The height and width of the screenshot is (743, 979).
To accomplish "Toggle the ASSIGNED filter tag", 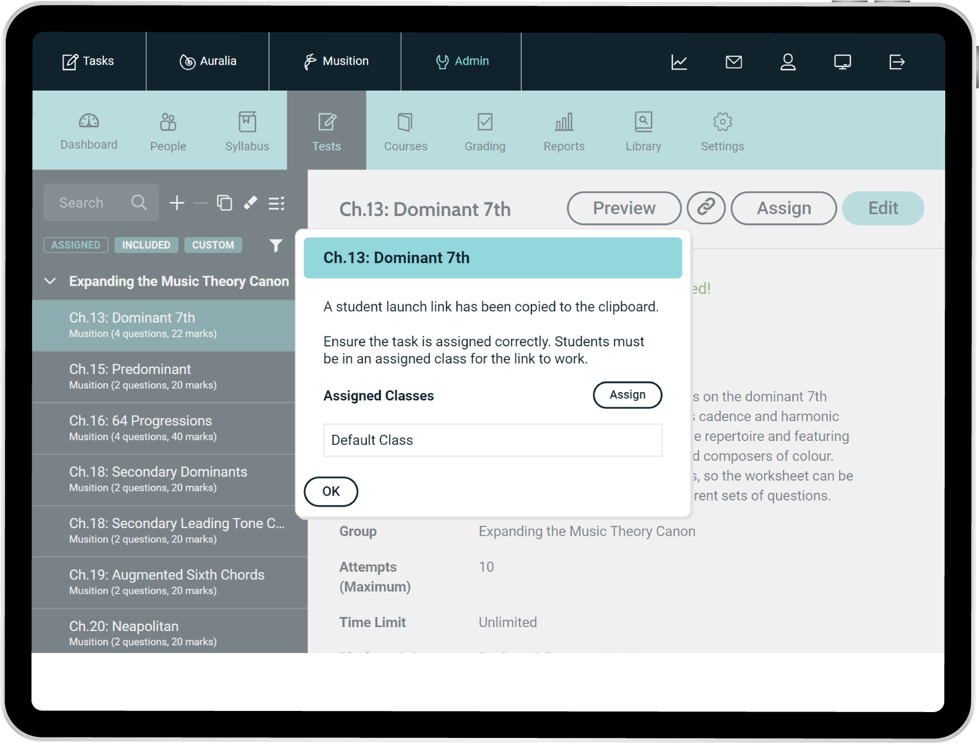I will point(76,245).
